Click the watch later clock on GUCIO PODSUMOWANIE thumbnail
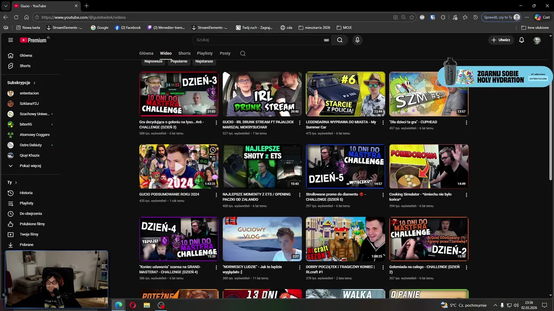This screenshot has width=554, height=311. click(213, 150)
